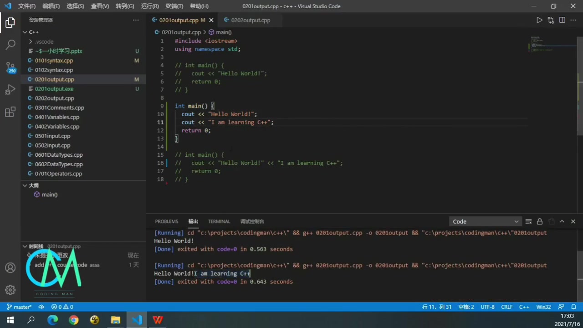Open notifications bell in status bar
Viewport: 583px width, 328px height.
573,307
